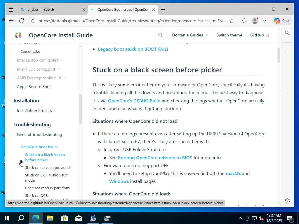Click the page vertical scrollbar thumb
Image resolution: width=299 pixels, height=224 pixels.
click(x=279, y=55)
